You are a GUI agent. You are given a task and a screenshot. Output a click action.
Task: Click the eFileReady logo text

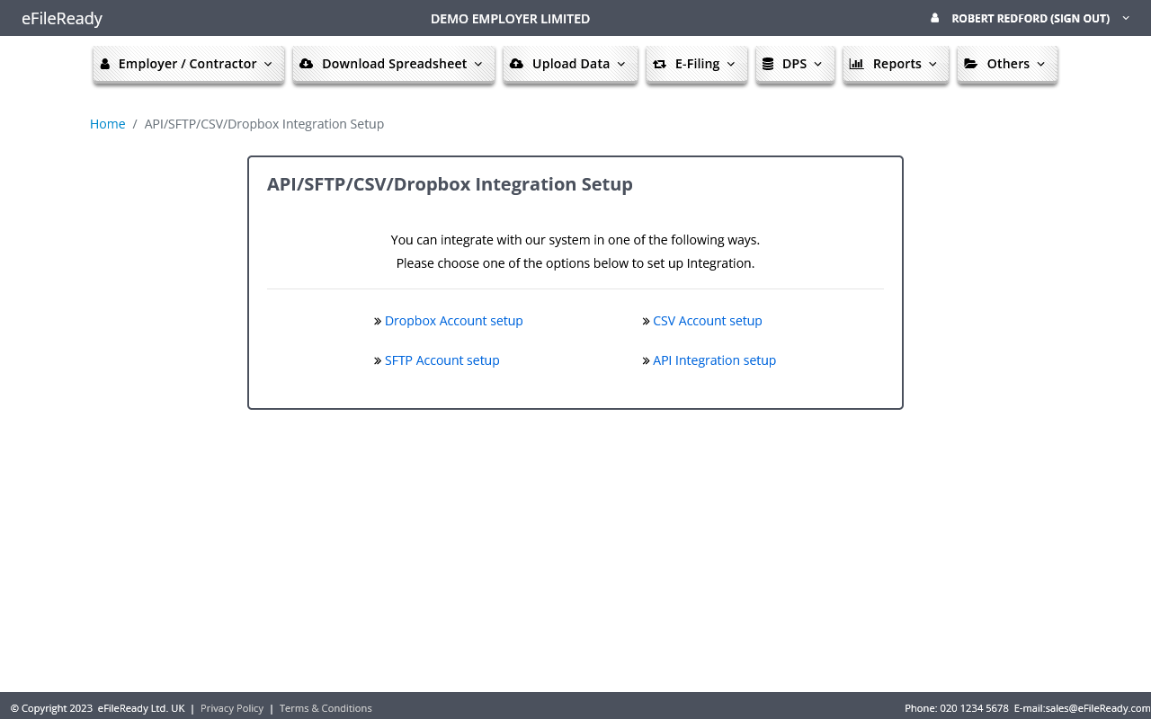[62, 18]
